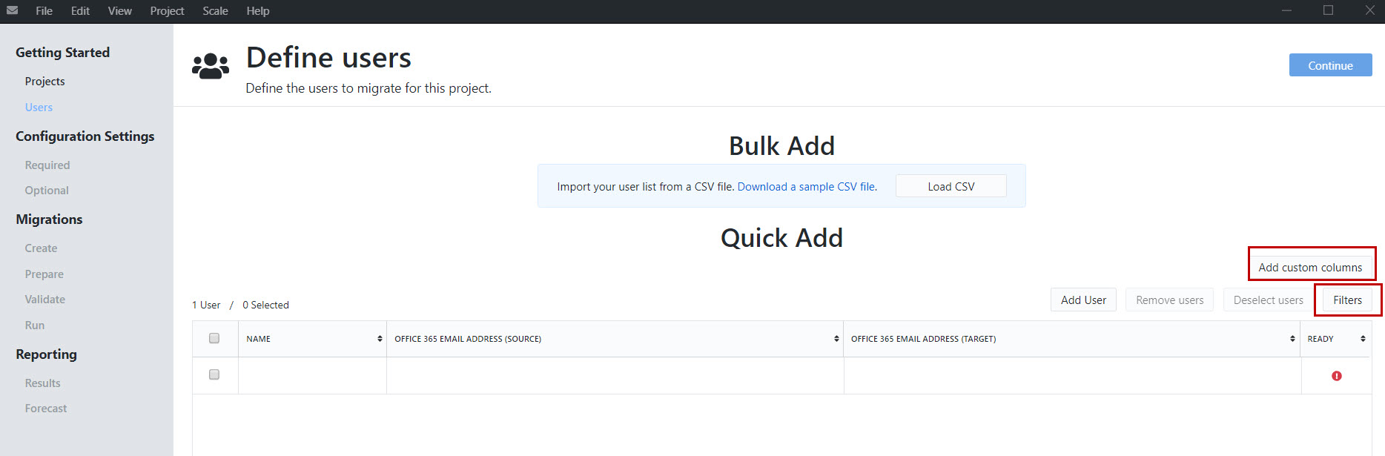The height and width of the screenshot is (456, 1385).
Task: Maximize the application window
Action: pos(1328,10)
